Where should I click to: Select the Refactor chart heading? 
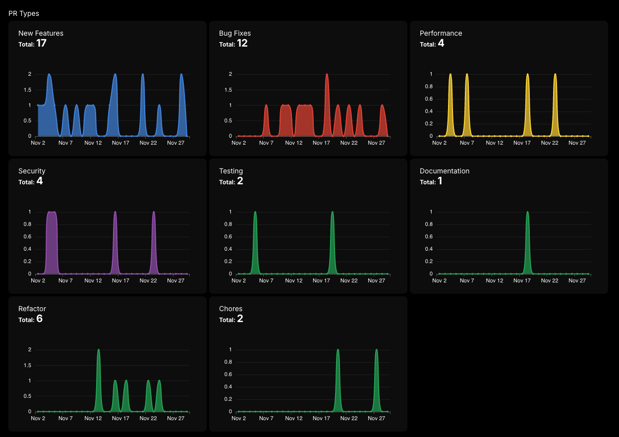32,309
